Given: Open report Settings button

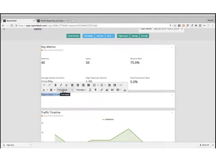Looking at the screenshot, I should (x=135, y=36).
